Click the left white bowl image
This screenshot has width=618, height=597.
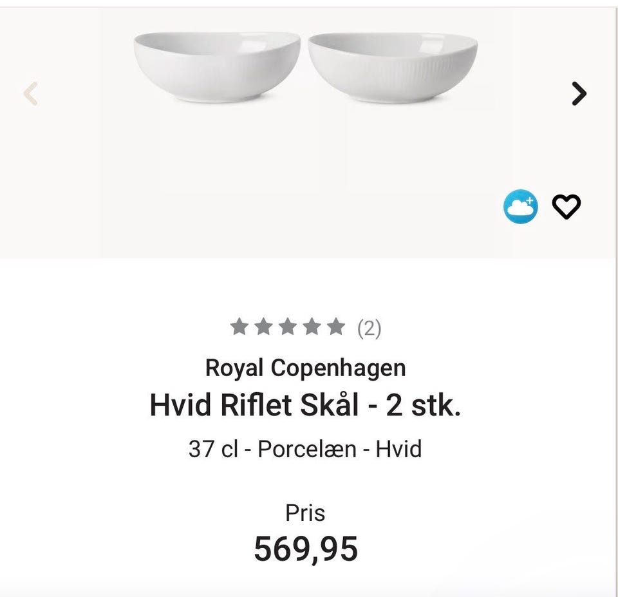click(217, 66)
